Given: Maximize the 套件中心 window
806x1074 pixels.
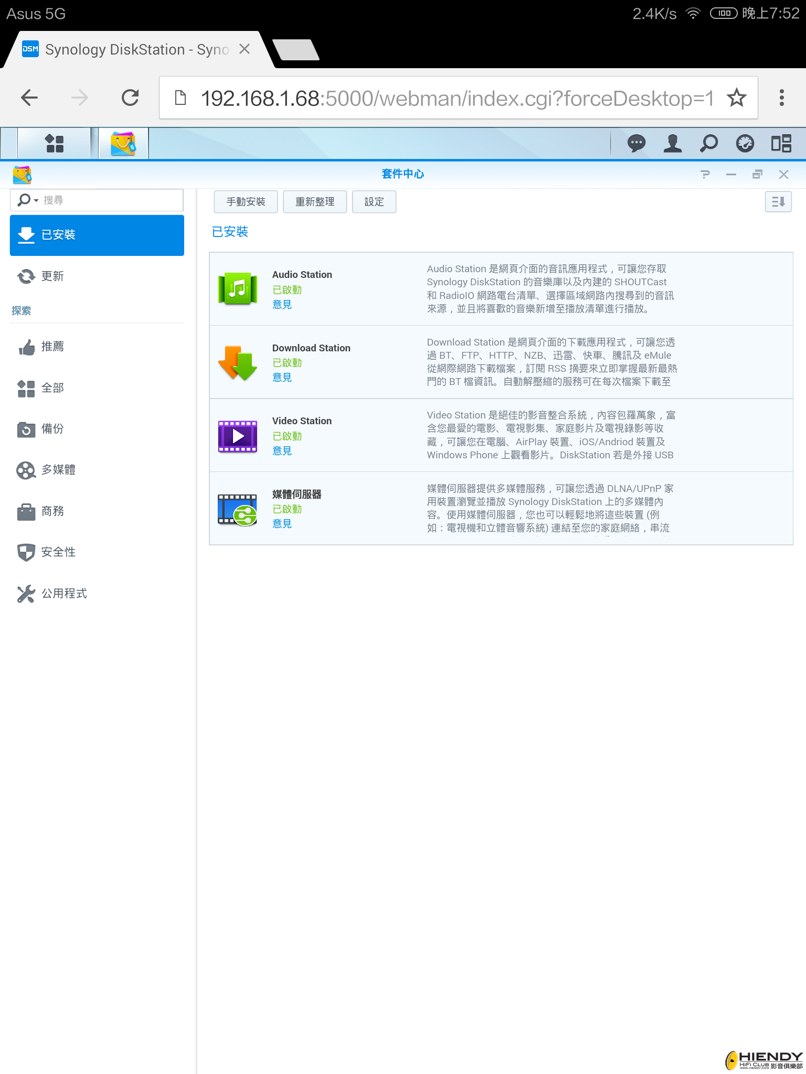Looking at the screenshot, I should click(757, 174).
